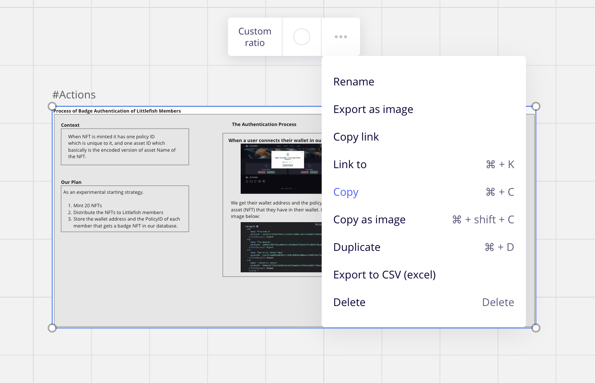595x383 pixels.
Task: Click the bottom-left frame resize handle
Action: (52, 328)
